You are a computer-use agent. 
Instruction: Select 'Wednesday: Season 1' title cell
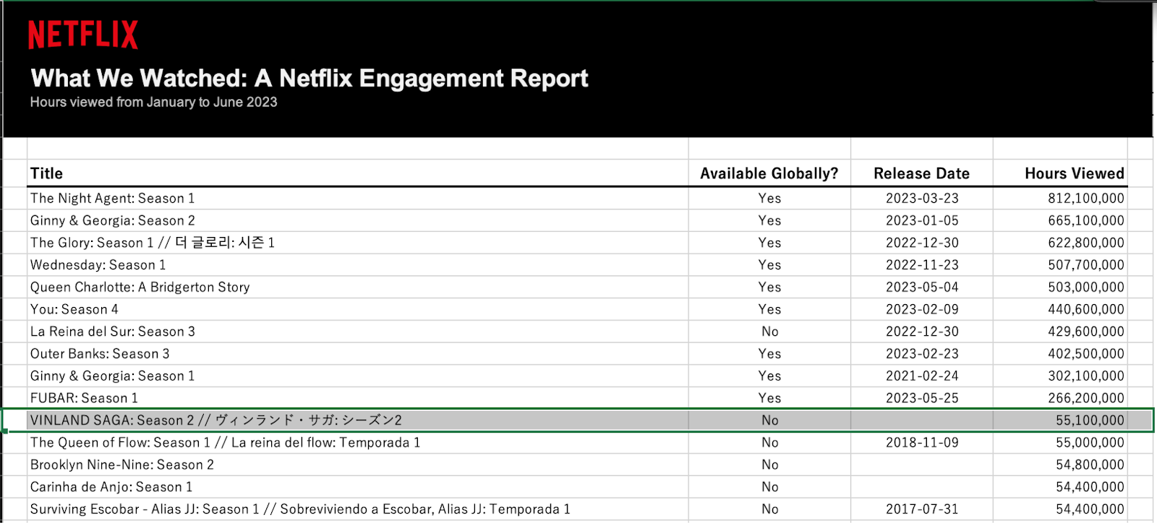[x=358, y=265]
